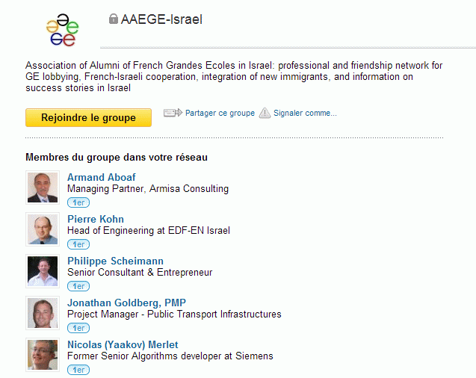Click Armand Aboaf's profile photo
This screenshot has height=378, width=476.
pyautogui.click(x=43, y=188)
